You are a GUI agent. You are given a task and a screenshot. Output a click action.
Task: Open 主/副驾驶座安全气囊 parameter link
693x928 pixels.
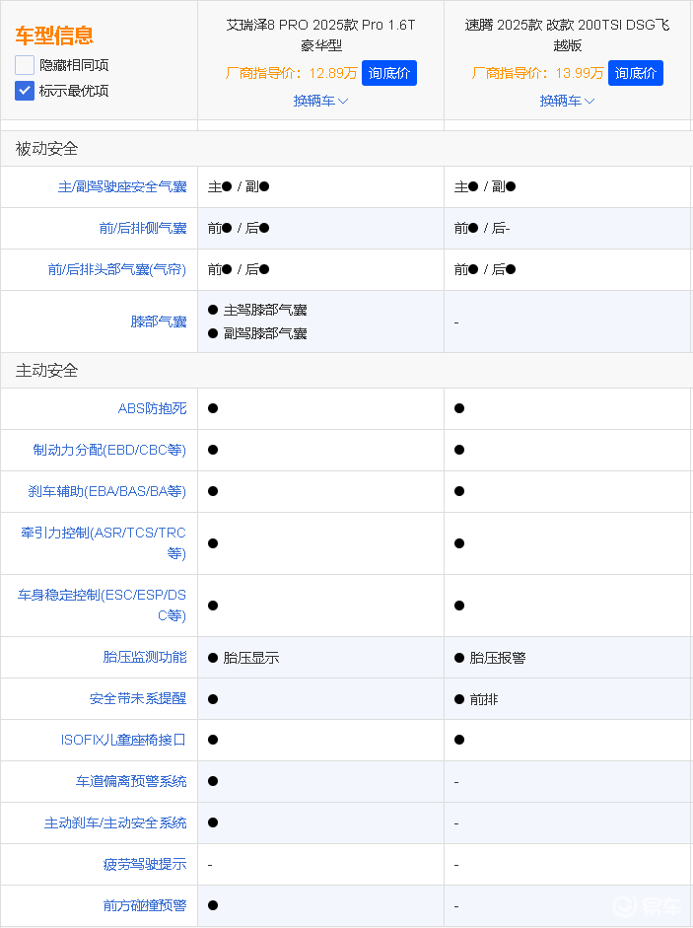click(x=122, y=187)
